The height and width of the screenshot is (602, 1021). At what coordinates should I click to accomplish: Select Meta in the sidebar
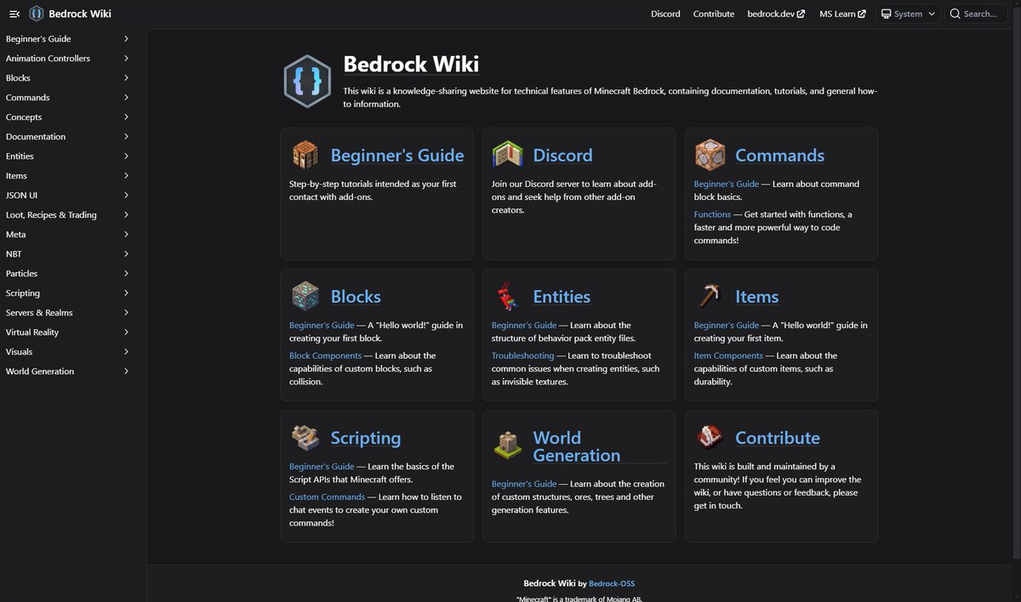(15, 235)
